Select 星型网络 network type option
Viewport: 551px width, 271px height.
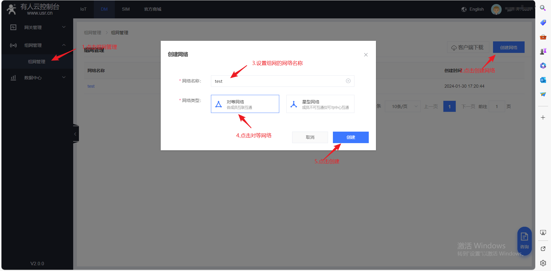pos(320,104)
